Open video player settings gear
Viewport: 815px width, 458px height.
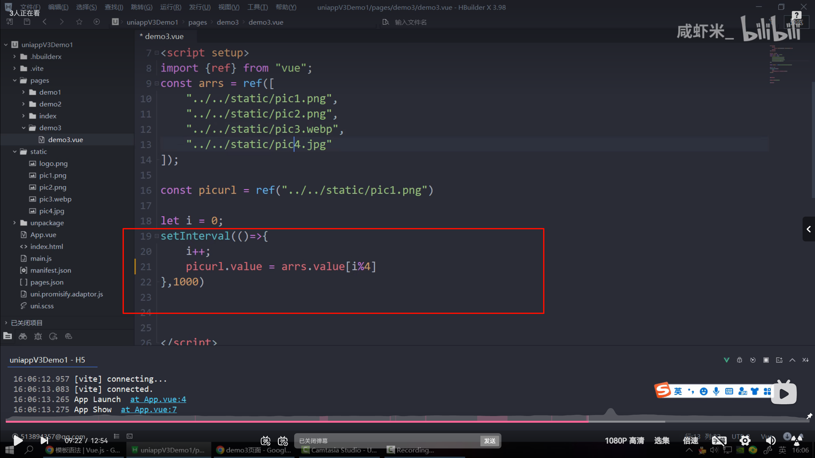tap(745, 441)
